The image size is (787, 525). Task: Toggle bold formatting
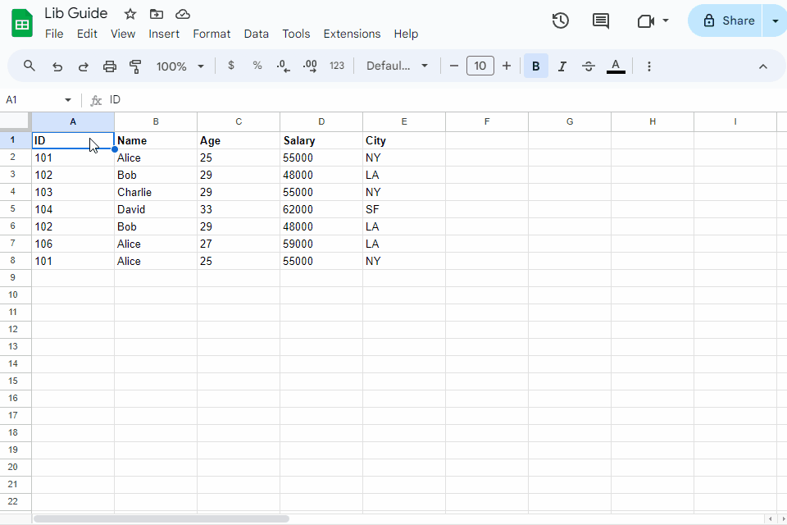coord(536,66)
